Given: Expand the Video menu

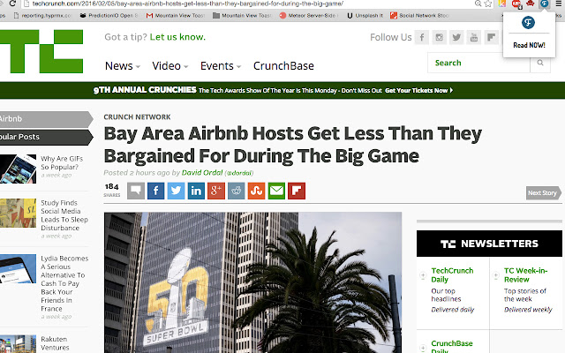Looking at the screenshot, I should (x=170, y=66).
